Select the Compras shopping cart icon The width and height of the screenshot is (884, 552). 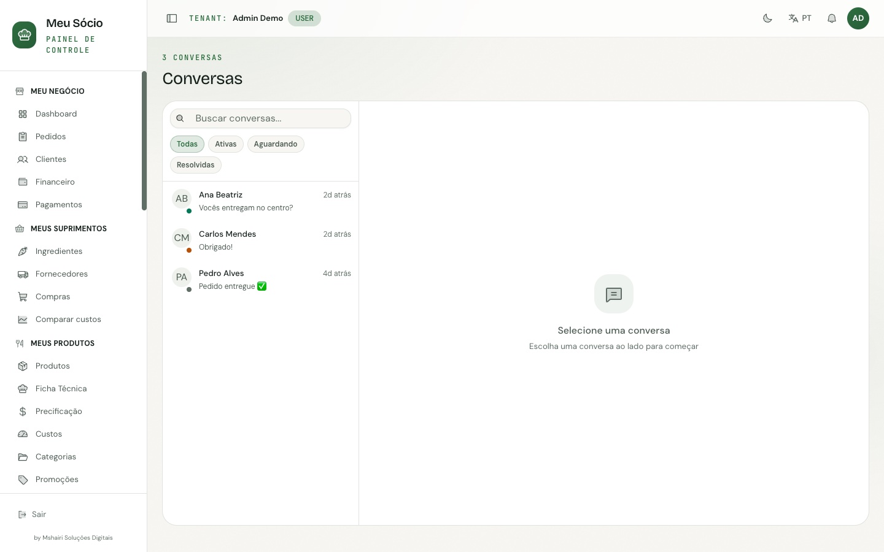(x=23, y=297)
